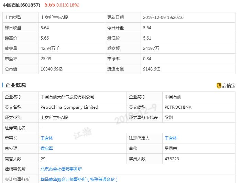The width and height of the screenshot is (242, 183).
Task: Click the 成交量 label cell
Action: tap(20, 49)
